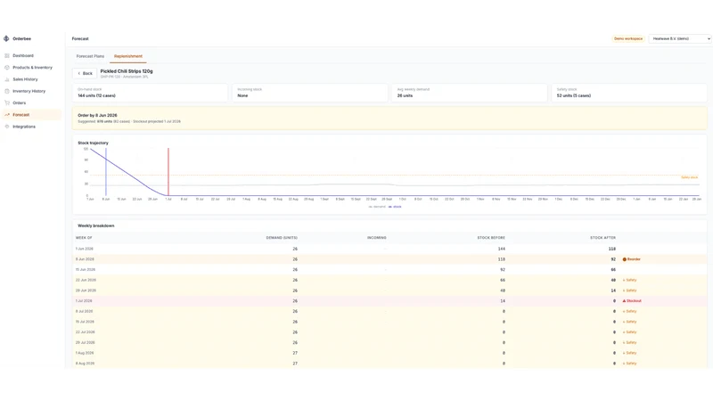Toggle the stock series in chart legend

[x=395, y=207]
